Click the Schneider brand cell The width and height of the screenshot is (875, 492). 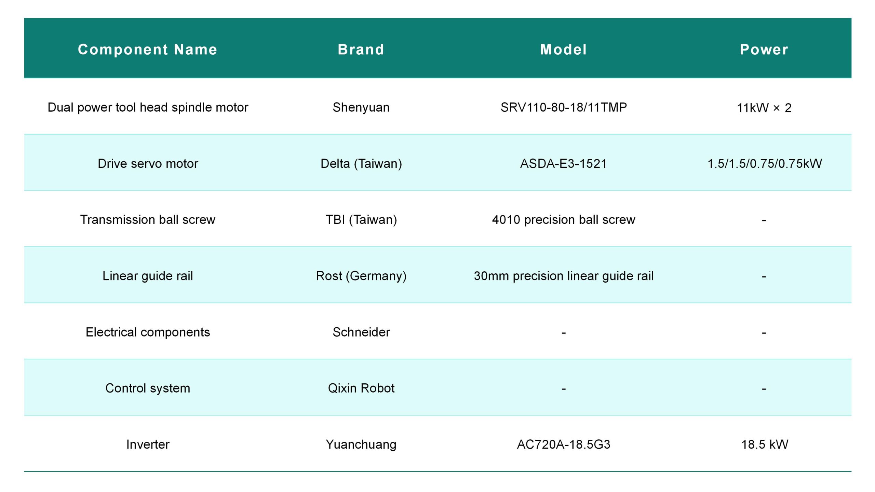point(361,332)
